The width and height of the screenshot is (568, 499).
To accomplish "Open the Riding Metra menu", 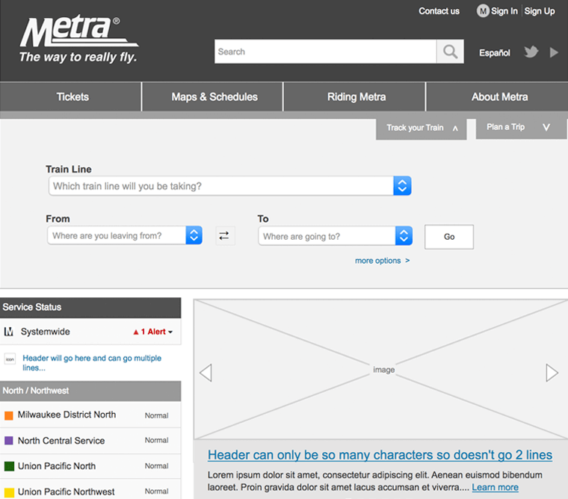I will point(354,96).
